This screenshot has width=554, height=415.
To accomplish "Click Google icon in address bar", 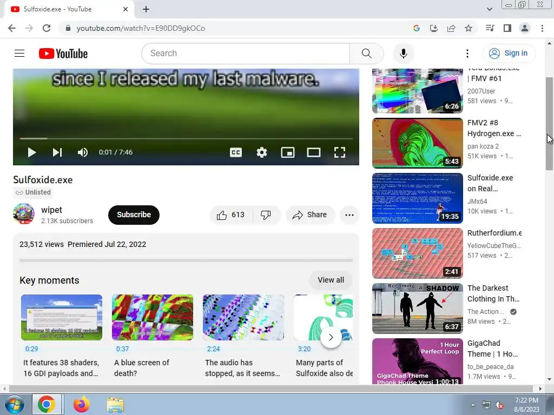I will (416, 28).
